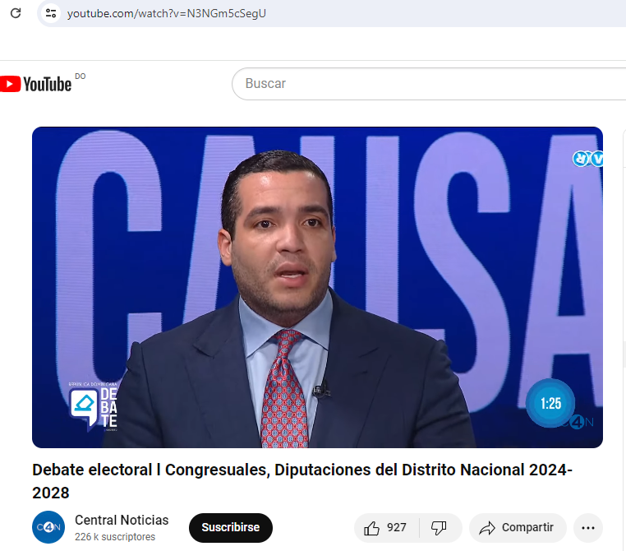
Task: Reload the page with the browser refresh icon
Action: point(15,13)
